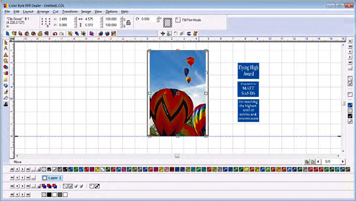Screen dimensions: 356x201
Task: Pick the first yellow palette swatch
Action: coord(97,169)
